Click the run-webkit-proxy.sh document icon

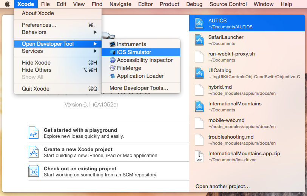pyautogui.click(x=199, y=57)
